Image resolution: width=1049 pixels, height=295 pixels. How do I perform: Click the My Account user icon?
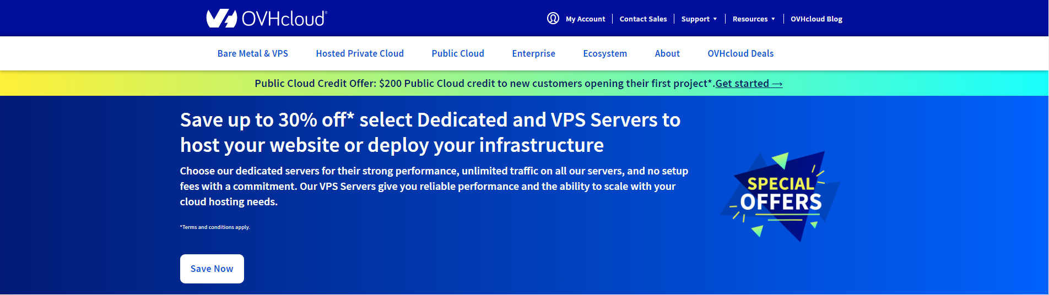(553, 18)
